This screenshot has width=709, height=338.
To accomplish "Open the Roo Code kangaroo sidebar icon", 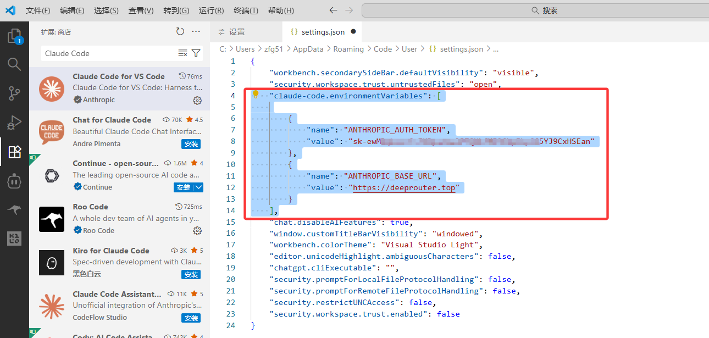I will [x=14, y=209].
